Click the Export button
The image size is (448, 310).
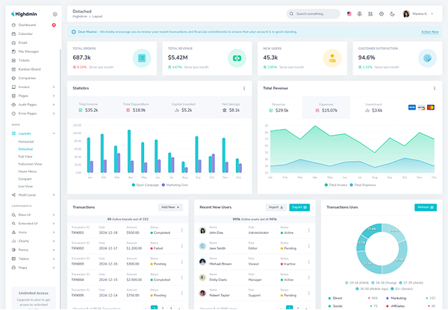click(299, 207)
